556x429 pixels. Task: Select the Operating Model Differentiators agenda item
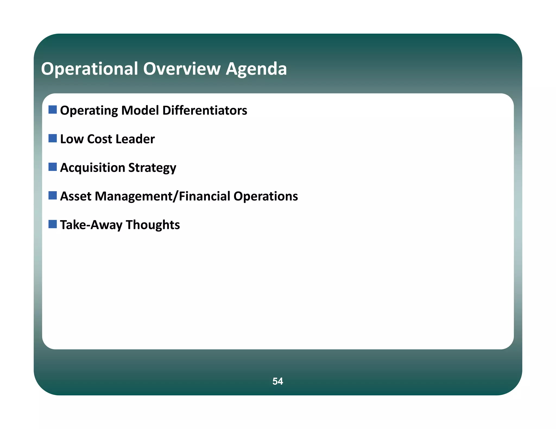coord(153,110)
